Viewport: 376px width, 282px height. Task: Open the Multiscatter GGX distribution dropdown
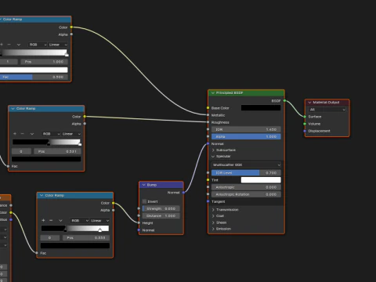click(246, 164)
